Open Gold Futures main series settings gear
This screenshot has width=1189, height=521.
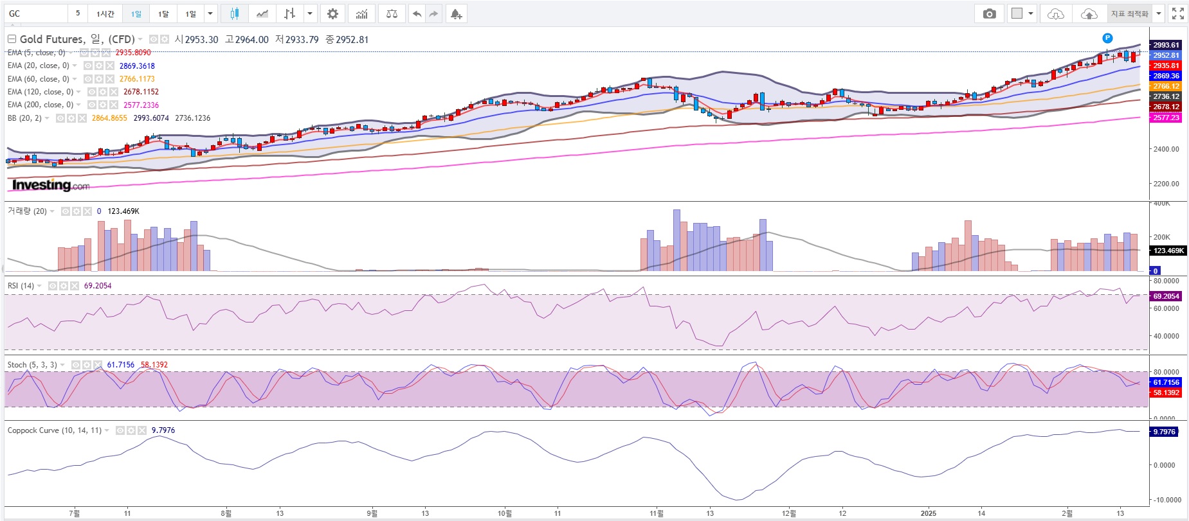pos(165,39)
